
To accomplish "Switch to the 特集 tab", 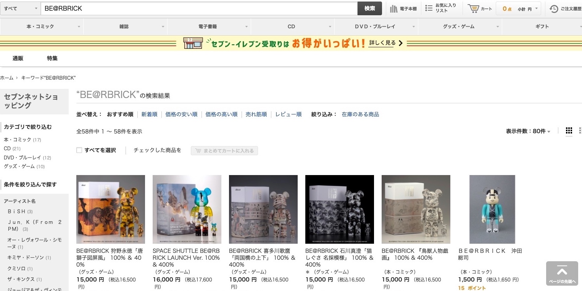I will coord(52,58).
